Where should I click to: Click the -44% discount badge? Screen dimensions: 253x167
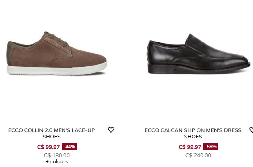point(69,147)
